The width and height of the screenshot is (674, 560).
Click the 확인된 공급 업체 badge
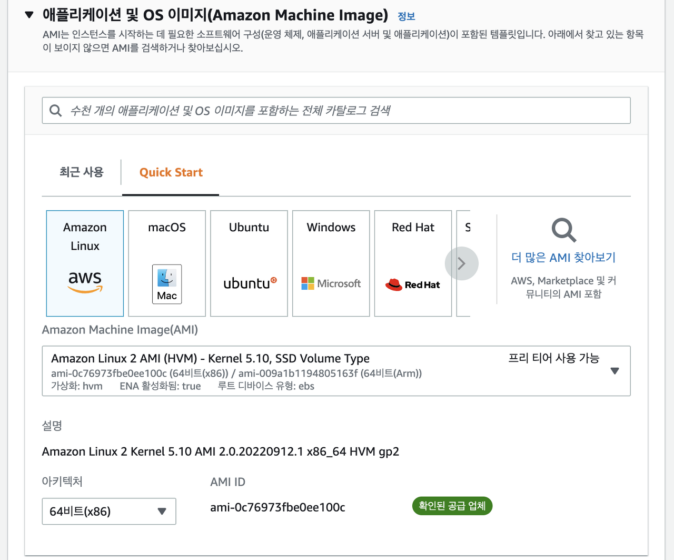452,506
